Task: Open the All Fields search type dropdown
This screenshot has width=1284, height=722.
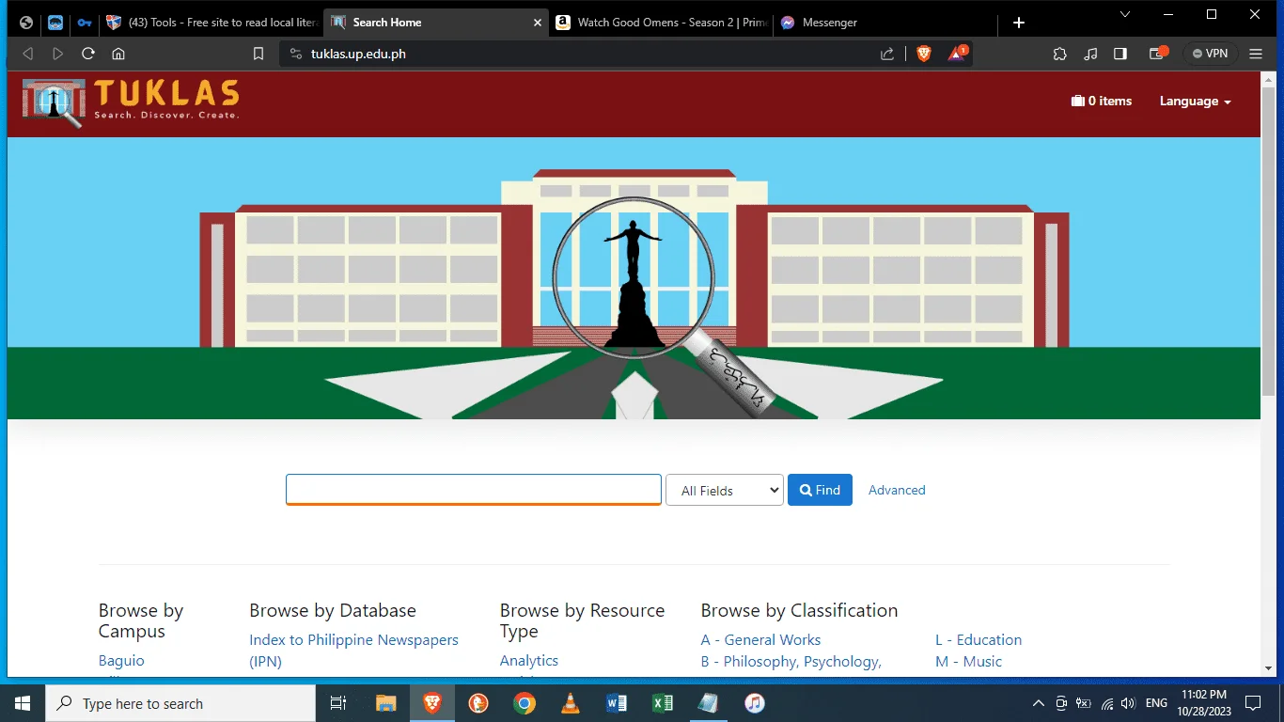Action: tap(725, 490)
